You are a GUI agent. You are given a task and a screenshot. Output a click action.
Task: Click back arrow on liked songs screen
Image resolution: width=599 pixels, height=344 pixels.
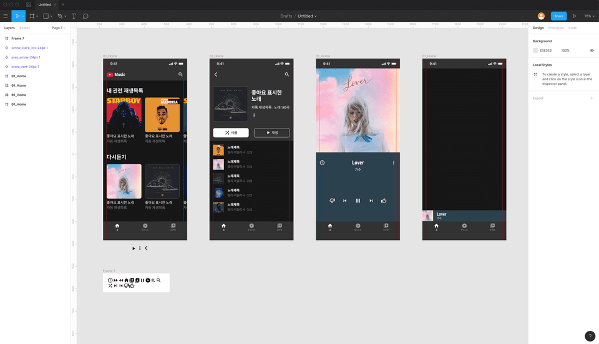pyautogui.click(x=216, y=74)
